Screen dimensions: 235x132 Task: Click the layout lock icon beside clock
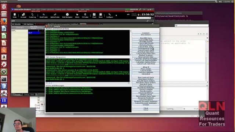138,15
